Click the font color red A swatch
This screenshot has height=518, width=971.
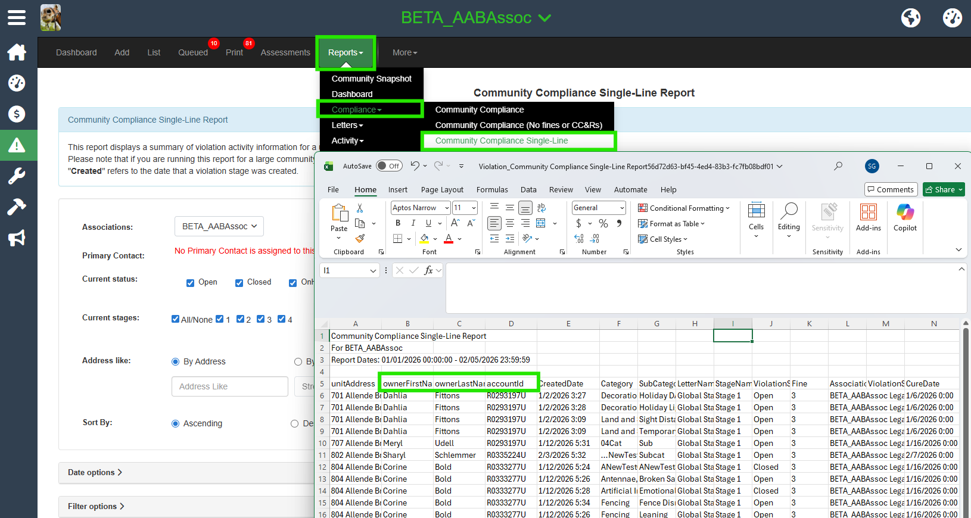pyautogui.click(x=449, y=239)
